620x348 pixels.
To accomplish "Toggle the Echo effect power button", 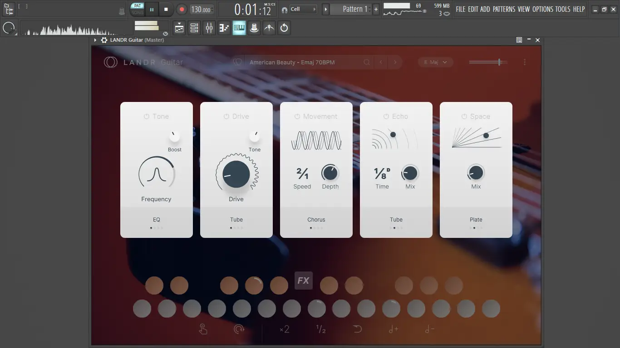I will click(386, 116).
